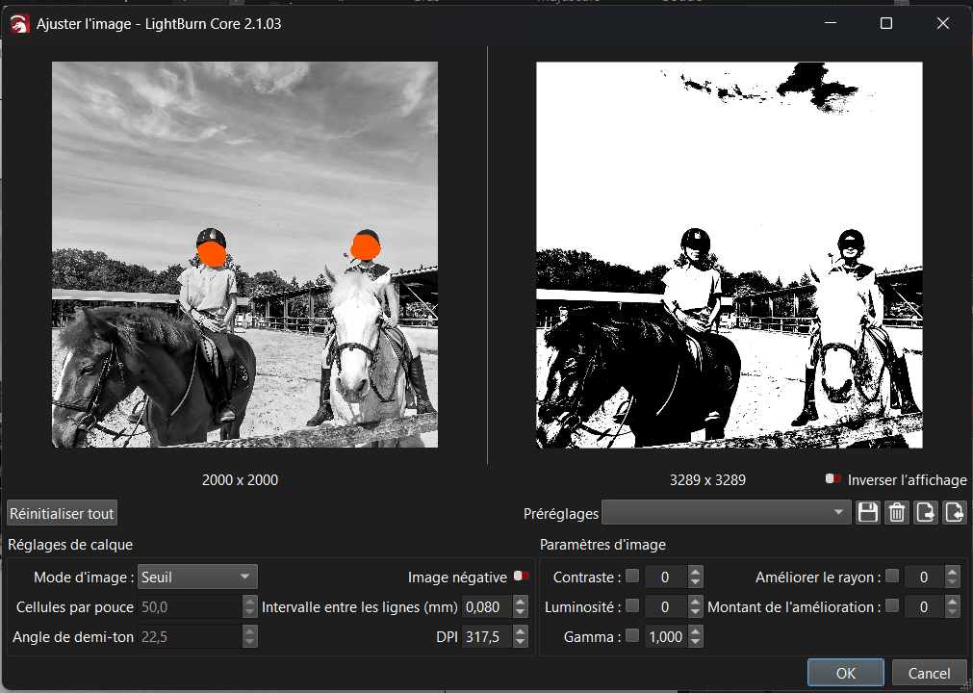The width and height of the screenshot is (973, 693).
Task: Maximize the Ajuster l'image window
Action: coord(886,23)
